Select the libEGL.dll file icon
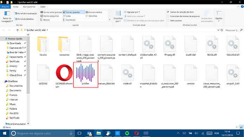 [212, 44]
